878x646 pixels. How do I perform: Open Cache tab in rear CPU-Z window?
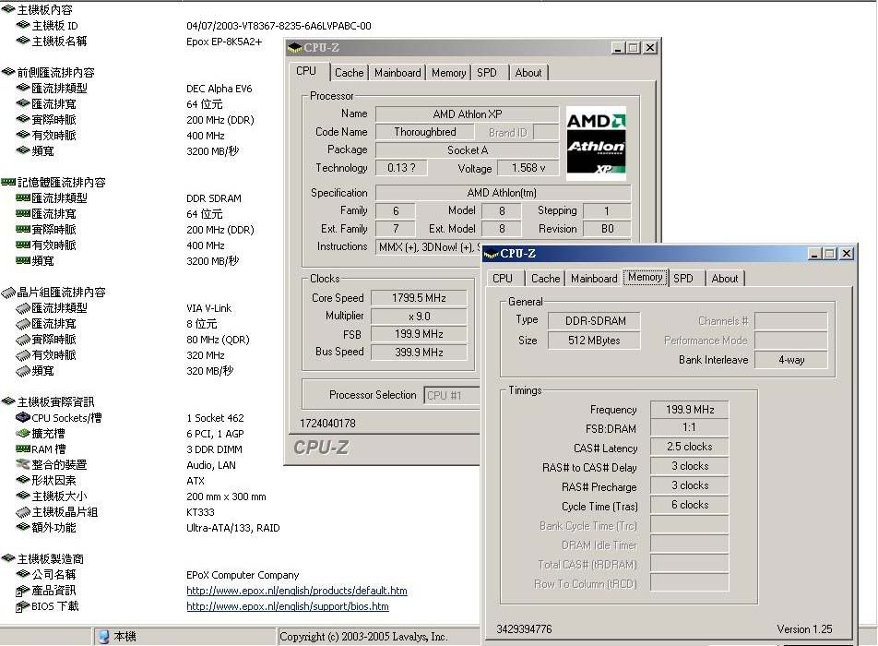349,73
